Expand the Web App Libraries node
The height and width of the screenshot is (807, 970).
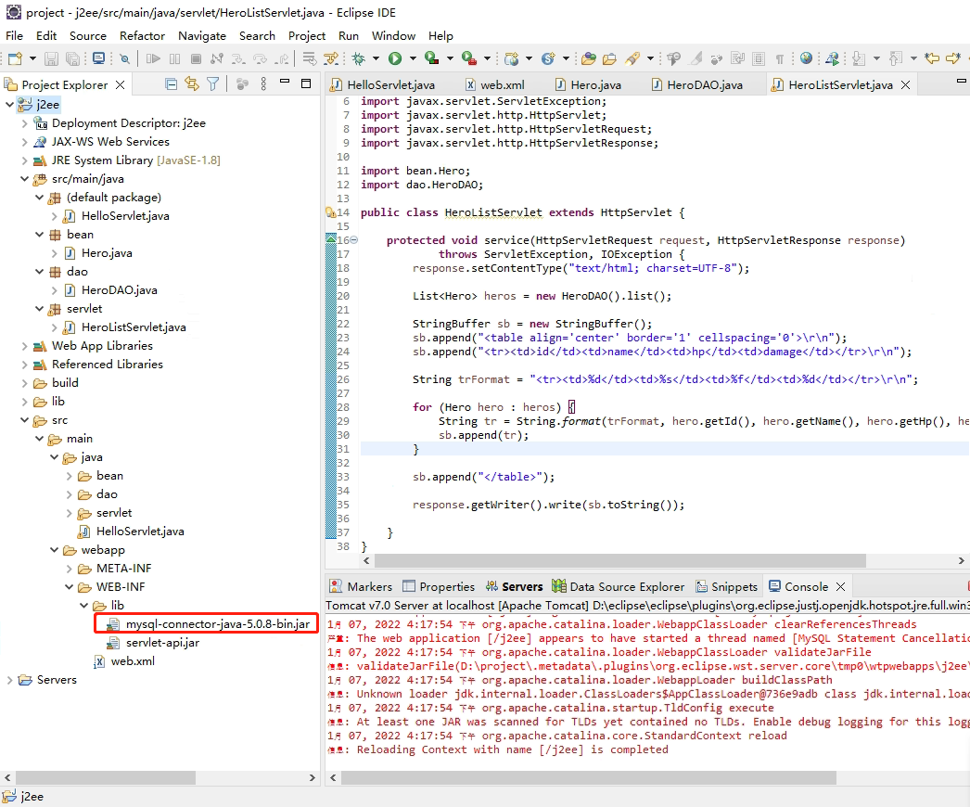pos(24,346)
